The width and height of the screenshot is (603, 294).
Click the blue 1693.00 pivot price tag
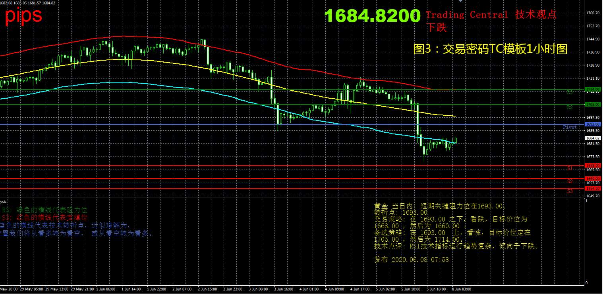(x=593, y=124)
